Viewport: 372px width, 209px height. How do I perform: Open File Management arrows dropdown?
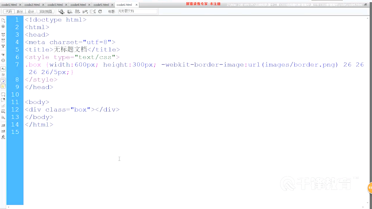point(77,11)
